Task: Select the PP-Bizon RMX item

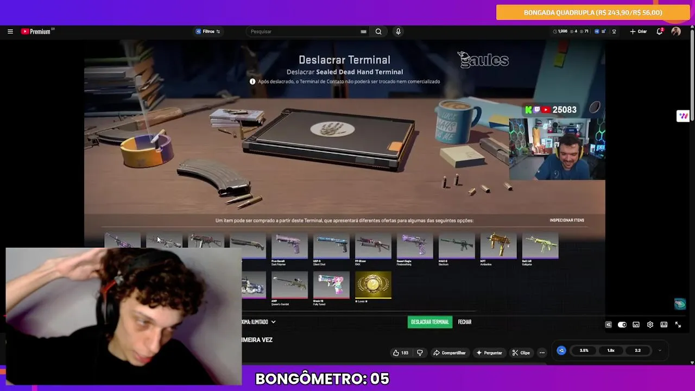Action: [x=373, y=249]
